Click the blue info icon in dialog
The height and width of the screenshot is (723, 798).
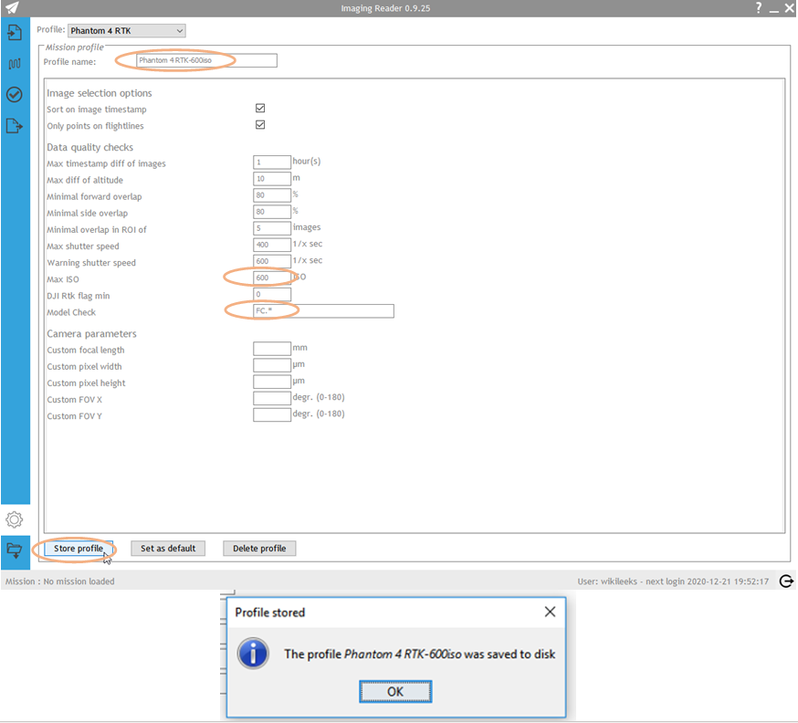[x=253, y=654]
